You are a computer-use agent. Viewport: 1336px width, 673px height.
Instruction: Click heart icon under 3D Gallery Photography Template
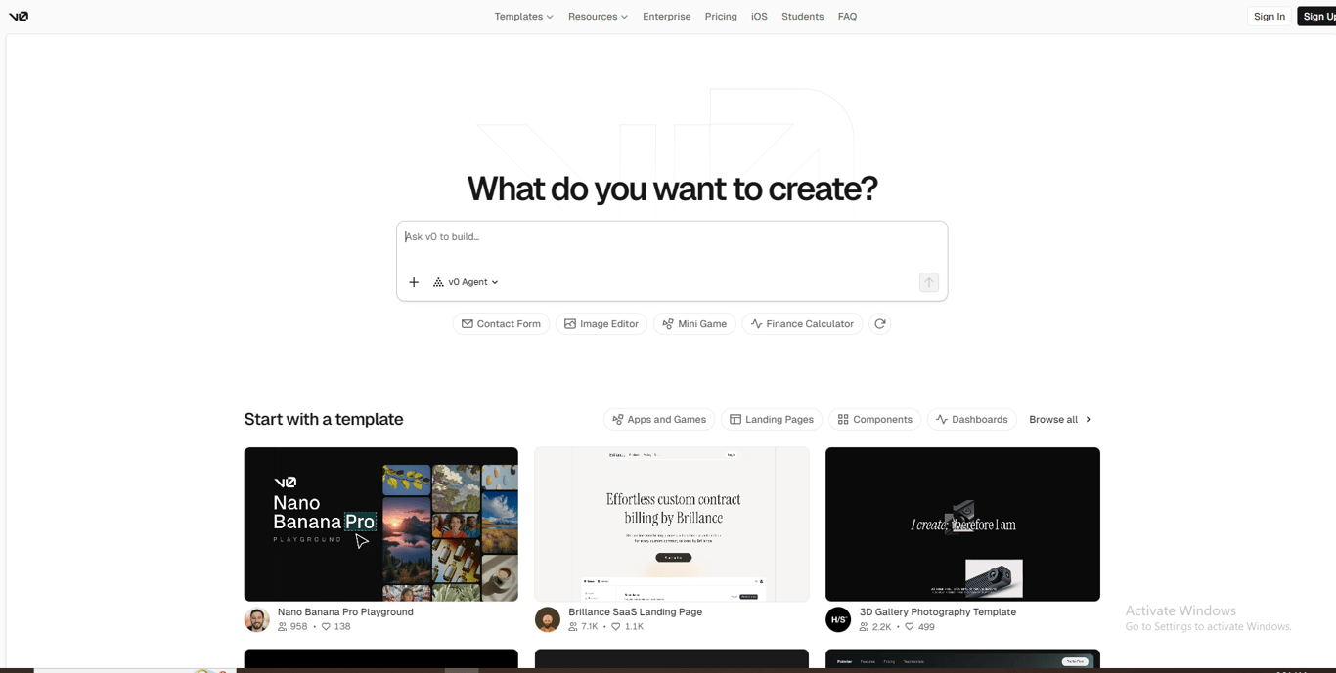click(x=910, y=627)
